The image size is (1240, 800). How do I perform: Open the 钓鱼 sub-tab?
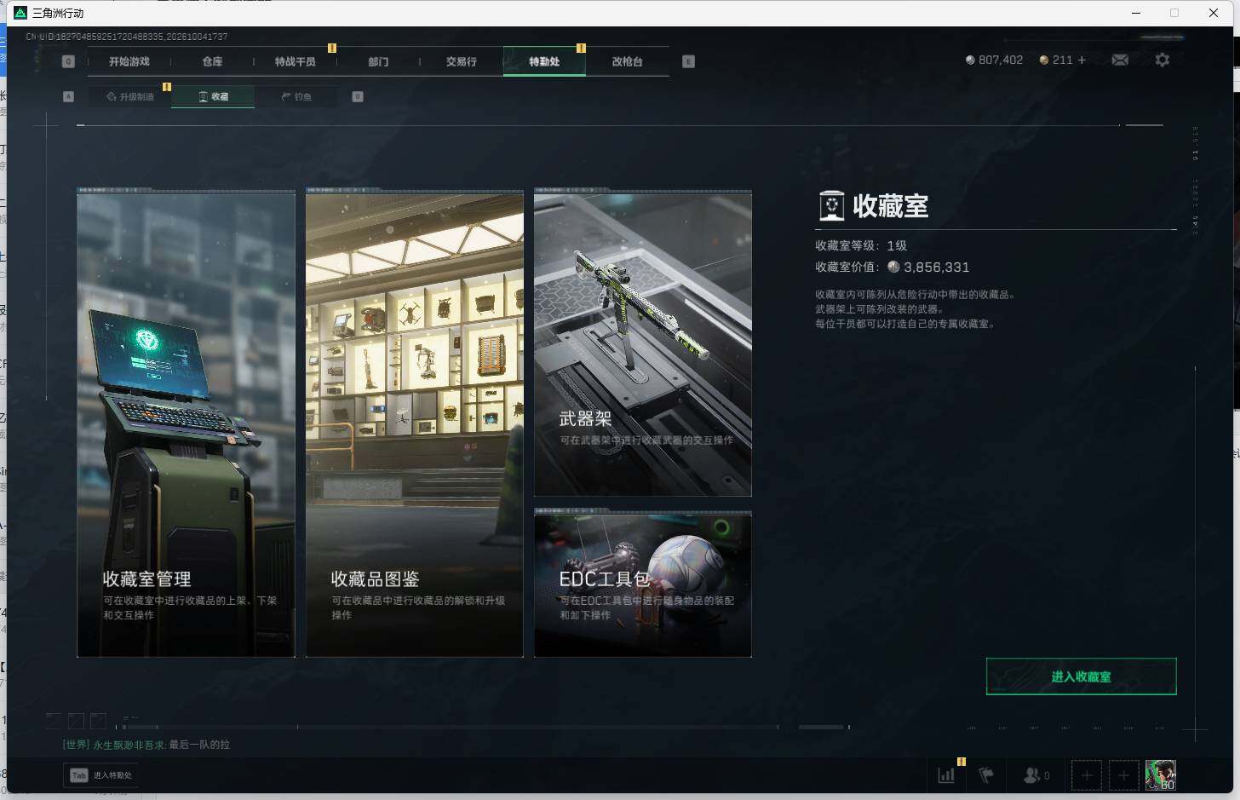[296, 96]
